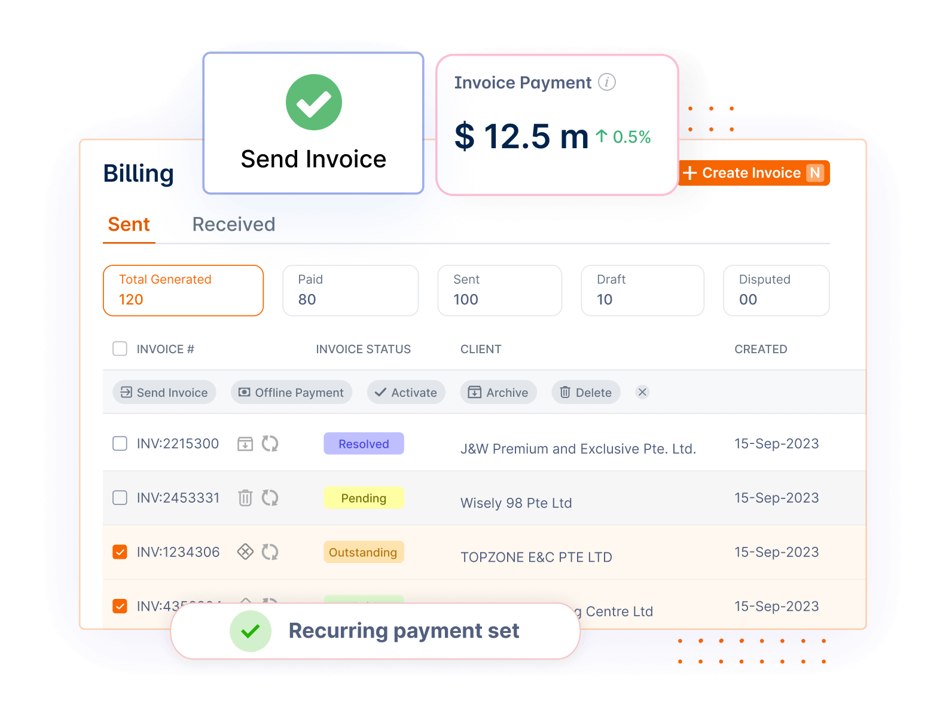Select the Total Generated filter card
Image resolution: width=946 pixels, height=719 pixels.
pos(184,290)
